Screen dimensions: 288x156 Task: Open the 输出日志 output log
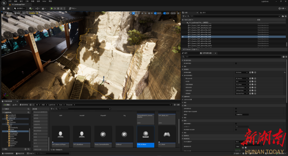tap(20, 153)
